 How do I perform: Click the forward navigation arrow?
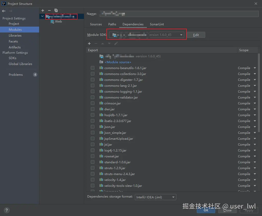10,11
